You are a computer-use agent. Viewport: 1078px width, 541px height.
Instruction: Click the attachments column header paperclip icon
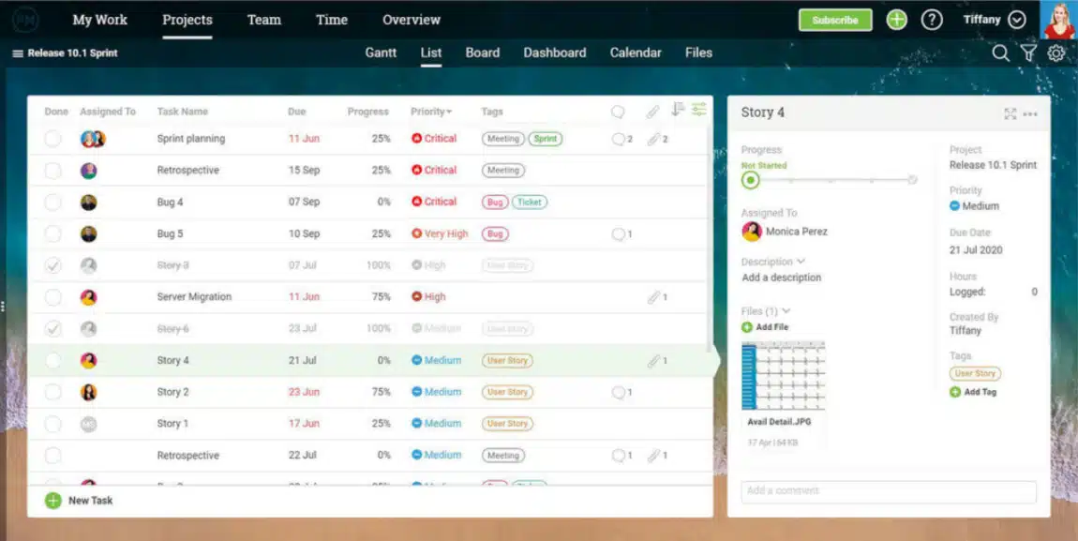point(652,112)
